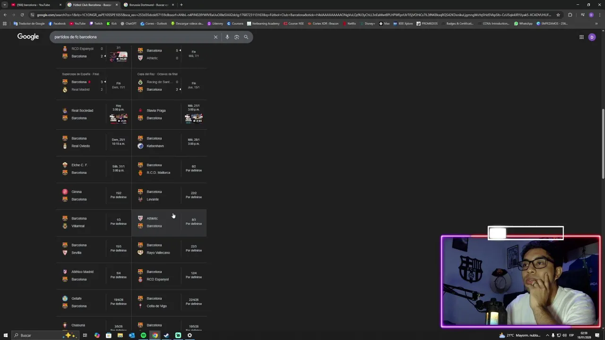605x340 pixels.
Task: Open Steam from the taskbar
Action: [x=166, y=335]
